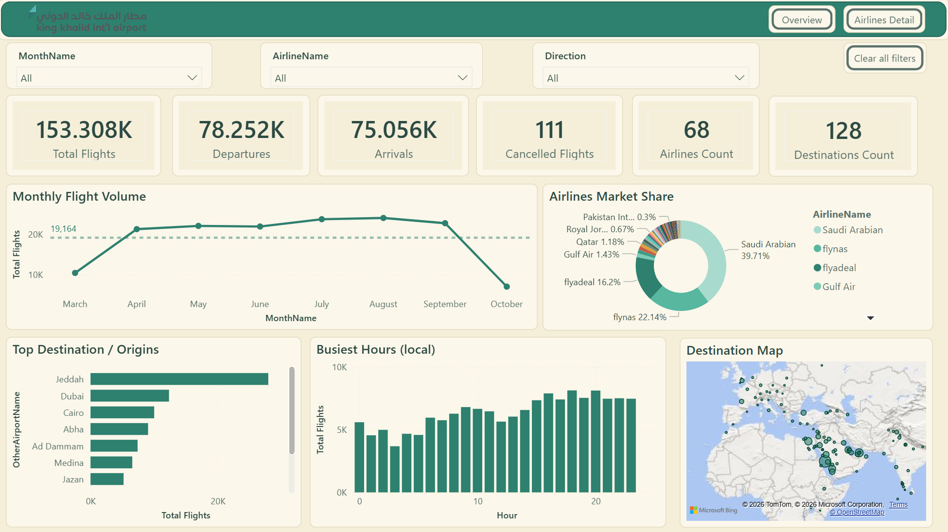Screen dimensions: 948x532
Task: Click the Clear all filters button
Action: click(884, 58)
